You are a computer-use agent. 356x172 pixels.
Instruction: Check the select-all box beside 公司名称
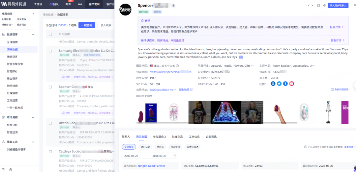[x=50, y=34]
